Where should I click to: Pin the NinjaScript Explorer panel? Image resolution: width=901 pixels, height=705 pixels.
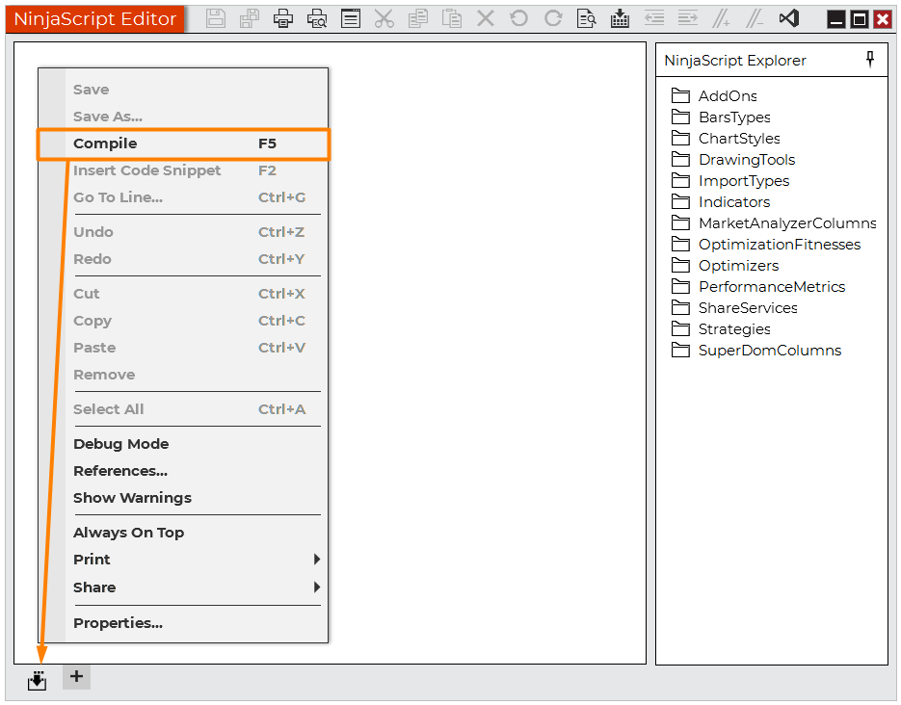coord(870,60)
